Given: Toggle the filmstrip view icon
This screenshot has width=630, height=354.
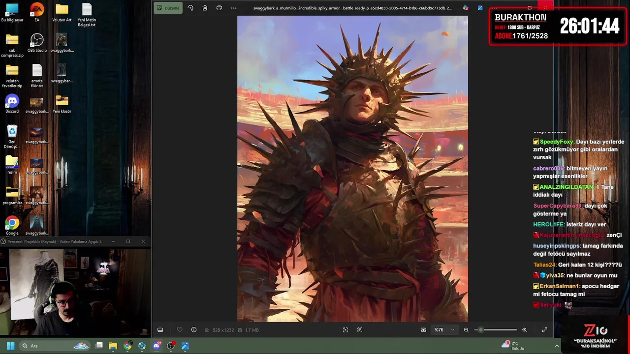Looking at the screenshot, I should point(160,330).
